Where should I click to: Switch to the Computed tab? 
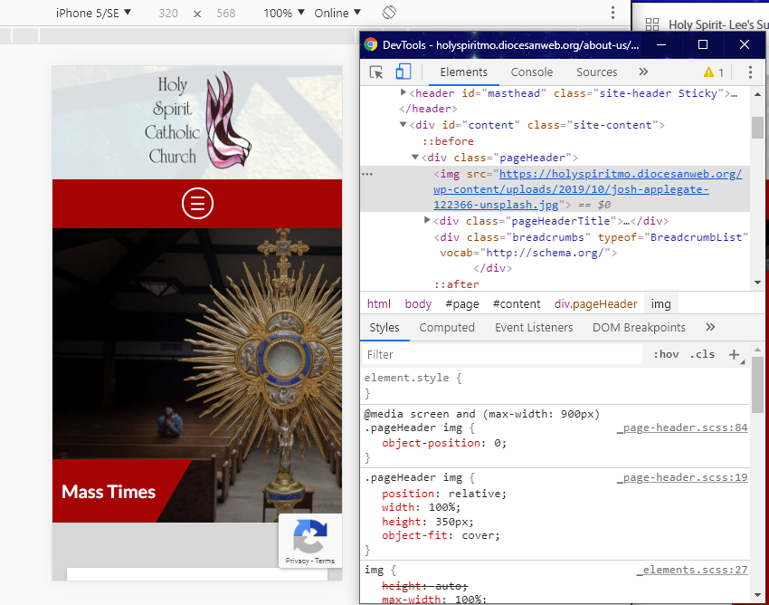click(447, 328)
